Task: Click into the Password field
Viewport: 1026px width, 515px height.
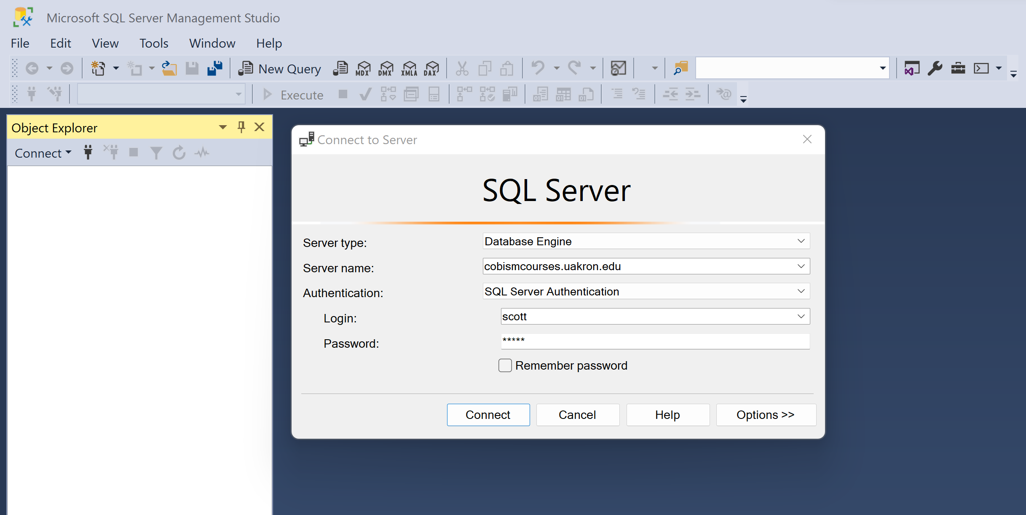Action: coord(655,341)
